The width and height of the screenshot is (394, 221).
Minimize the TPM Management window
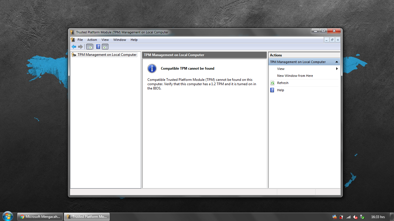315,31
